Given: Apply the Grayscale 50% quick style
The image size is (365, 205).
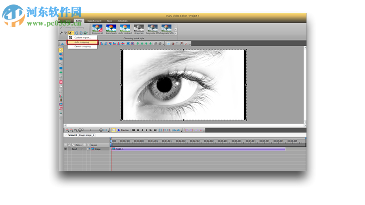Looking at the screenshot, I should 167,30.
